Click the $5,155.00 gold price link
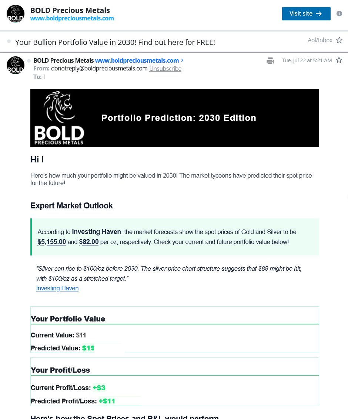 (x=52, y=242)
